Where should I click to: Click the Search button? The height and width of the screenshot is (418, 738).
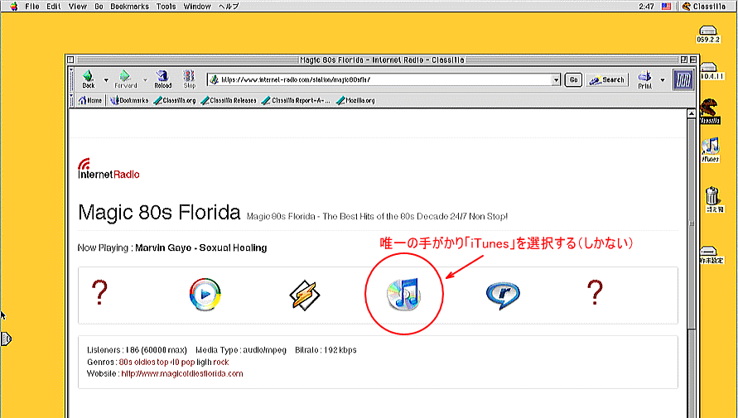[x=607, y=80]
